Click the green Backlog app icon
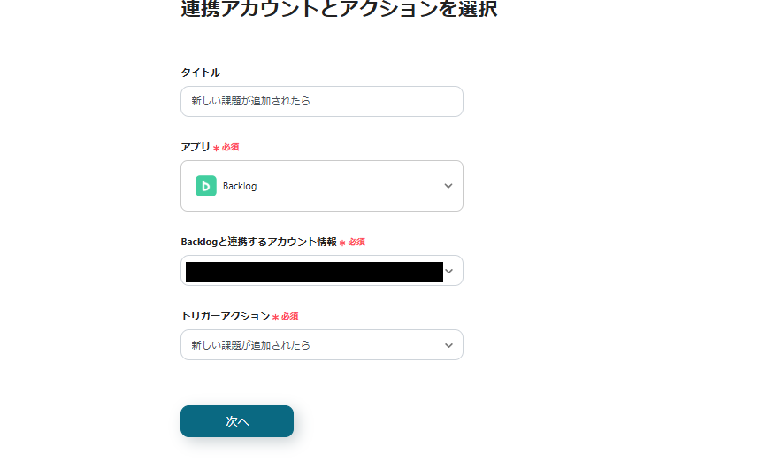 (206, 186)
